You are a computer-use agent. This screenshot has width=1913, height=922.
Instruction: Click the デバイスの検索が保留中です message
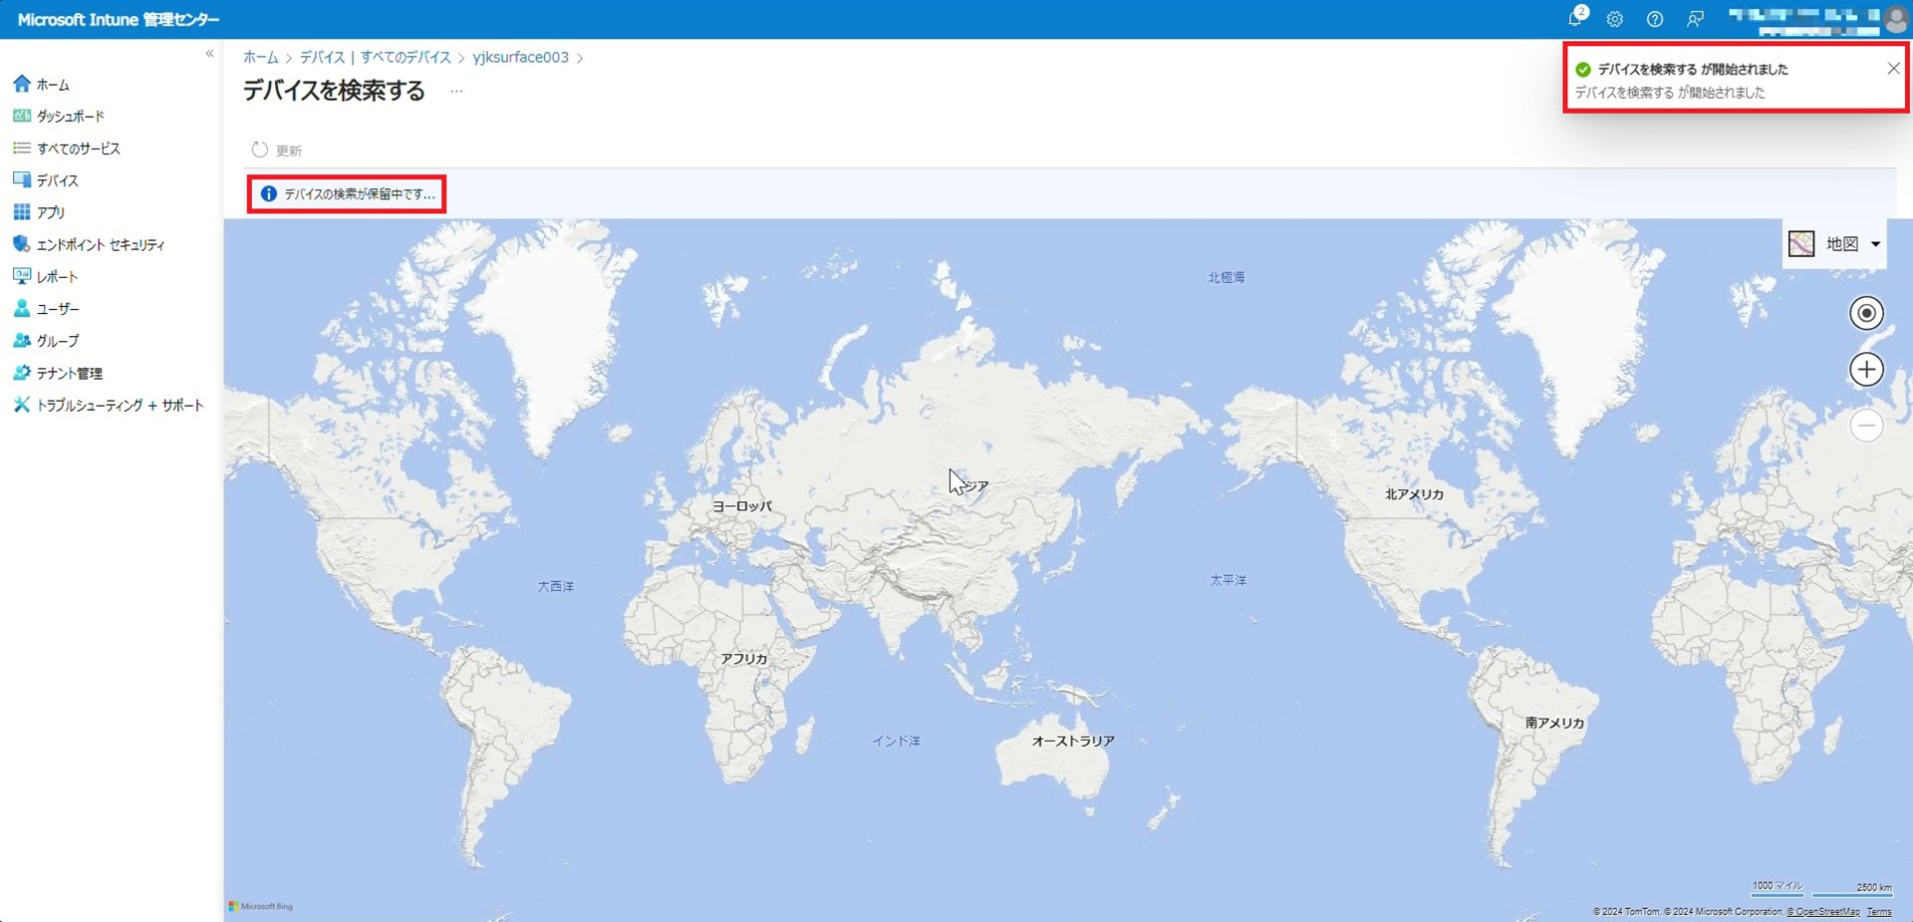click(x=360, y=194)
